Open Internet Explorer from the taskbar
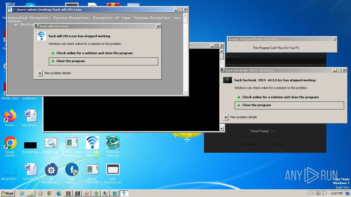Image resolution: width=351 pixels, height=197 pixels. click(22, 193)
